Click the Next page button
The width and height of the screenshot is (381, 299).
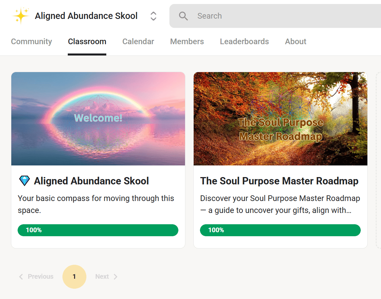click(x=106, y=277)
